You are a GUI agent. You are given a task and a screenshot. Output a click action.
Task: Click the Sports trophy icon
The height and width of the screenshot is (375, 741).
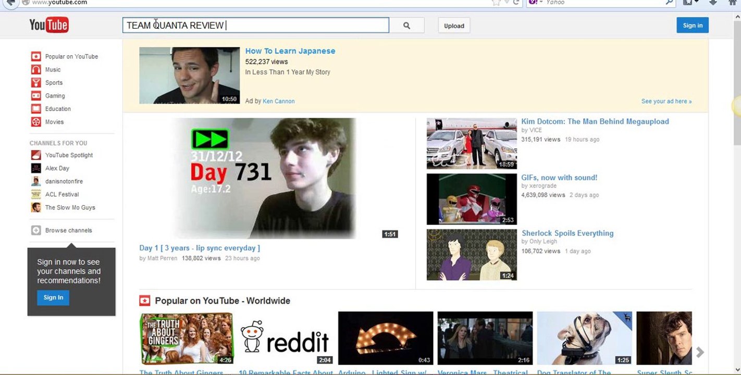click(36, 82)
